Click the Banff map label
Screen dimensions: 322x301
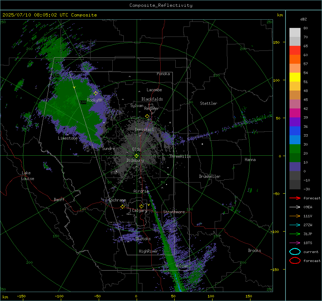coord(59,199)
